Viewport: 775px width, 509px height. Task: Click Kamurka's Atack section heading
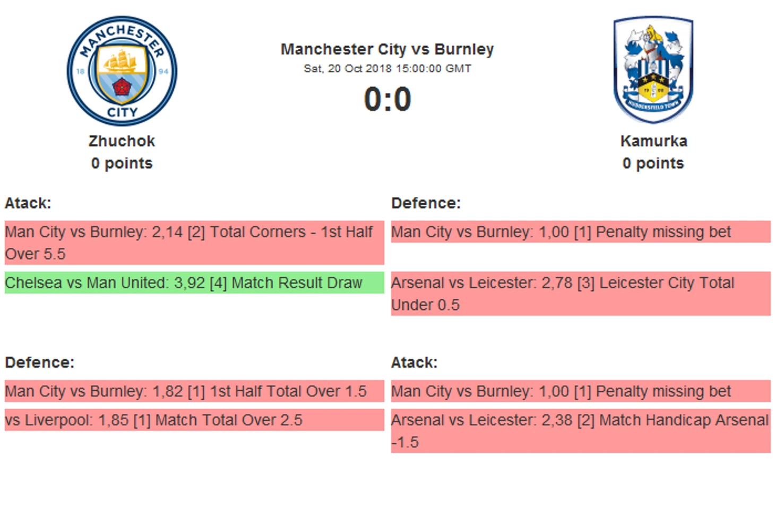[x=414, y=363]
